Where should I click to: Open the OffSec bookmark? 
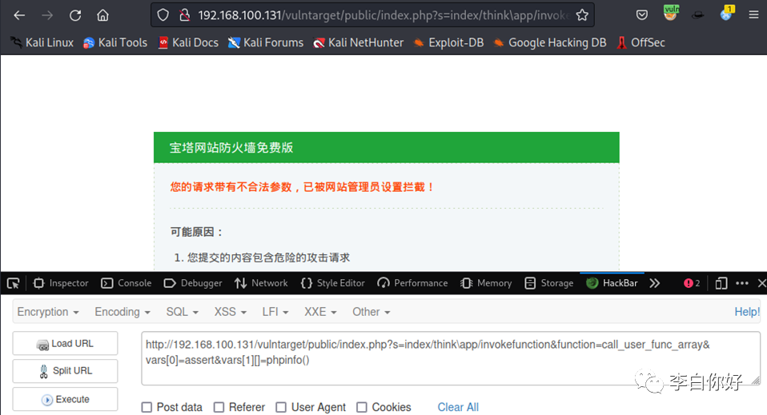(x=641, y=42)
